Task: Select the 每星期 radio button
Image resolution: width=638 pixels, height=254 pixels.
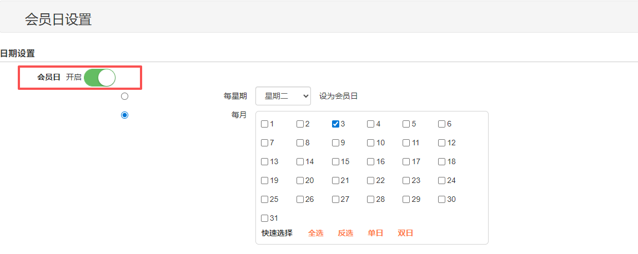Action: pyautogui.click(x=124, y=96)
